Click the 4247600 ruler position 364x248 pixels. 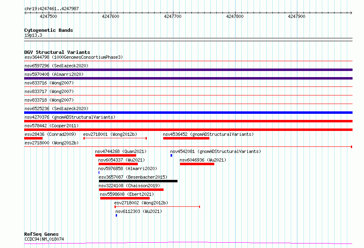[110, 16]
